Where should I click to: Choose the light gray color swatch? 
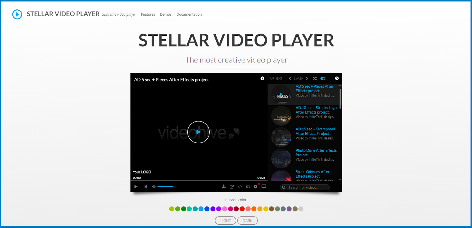click(301, 209)
